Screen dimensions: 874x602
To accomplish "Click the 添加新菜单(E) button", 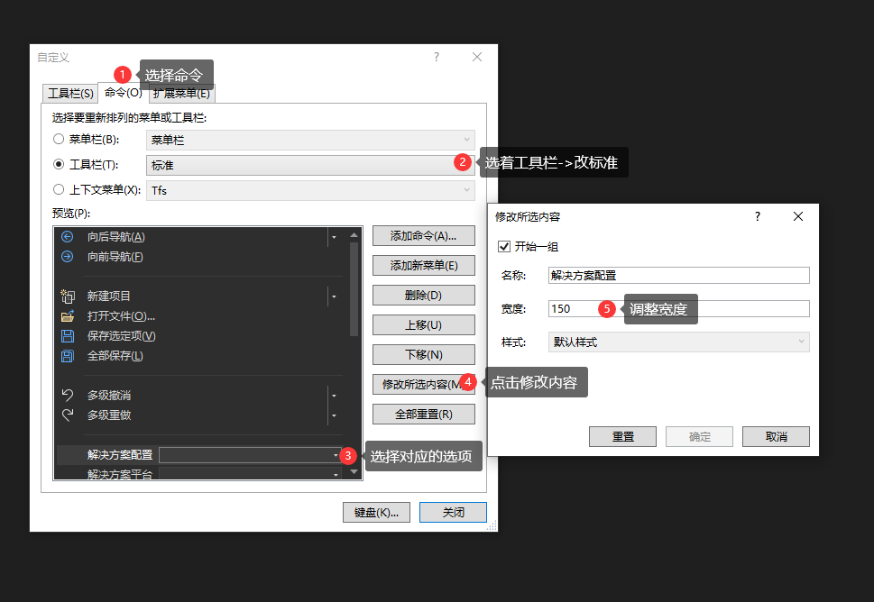I will [x=424, y=266].
